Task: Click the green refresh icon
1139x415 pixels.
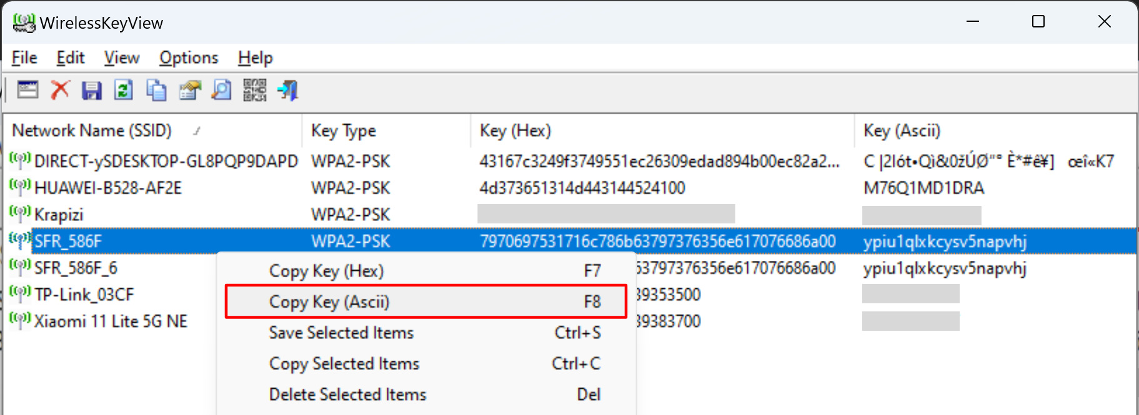Action: point(124,90)
